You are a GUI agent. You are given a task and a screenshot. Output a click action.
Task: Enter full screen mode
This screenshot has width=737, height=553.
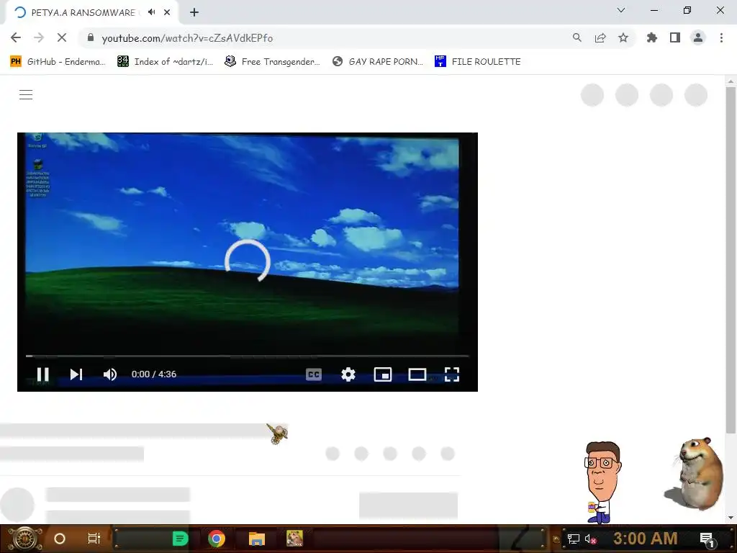(452, 374)
